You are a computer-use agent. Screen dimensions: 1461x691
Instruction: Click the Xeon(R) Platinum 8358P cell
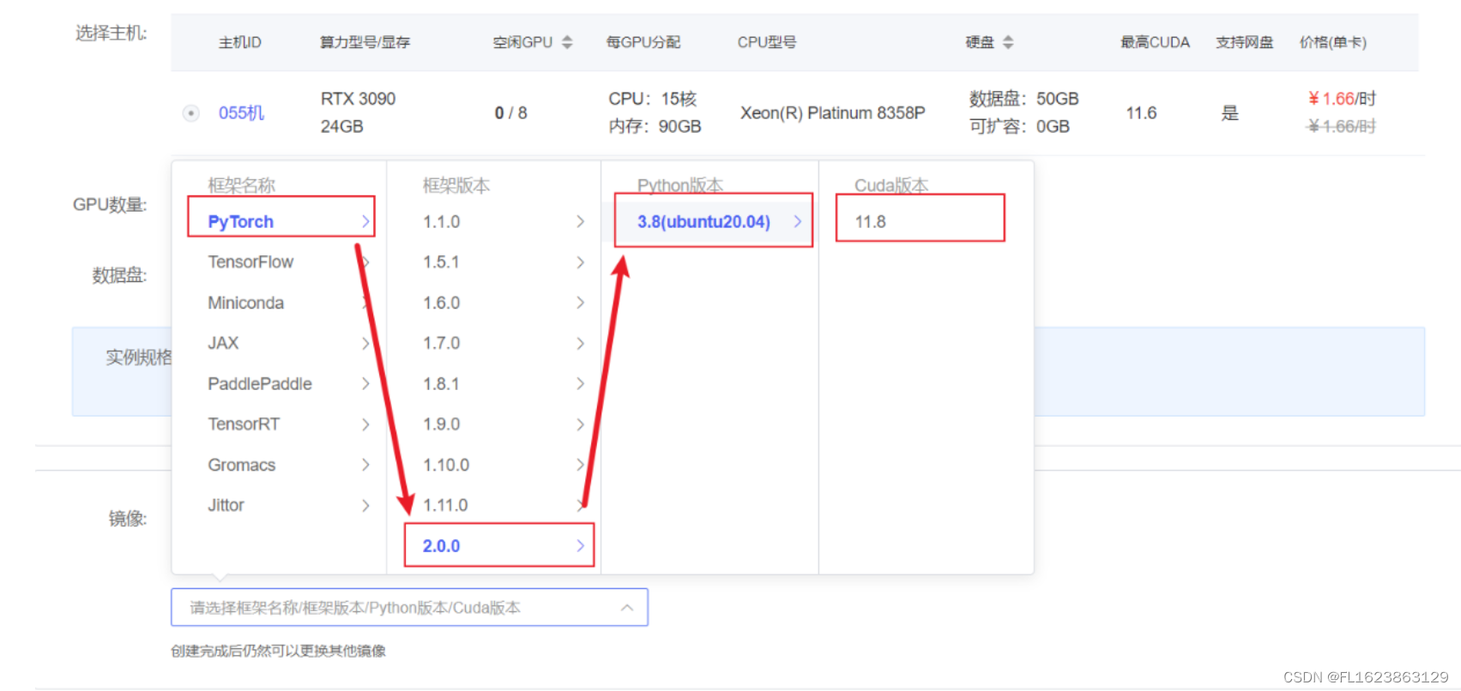point(833,113)
